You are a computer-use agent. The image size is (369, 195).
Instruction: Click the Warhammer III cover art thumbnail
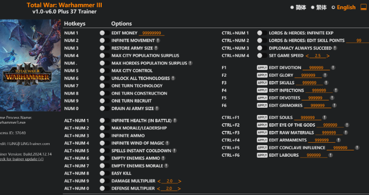pos(30,65)
